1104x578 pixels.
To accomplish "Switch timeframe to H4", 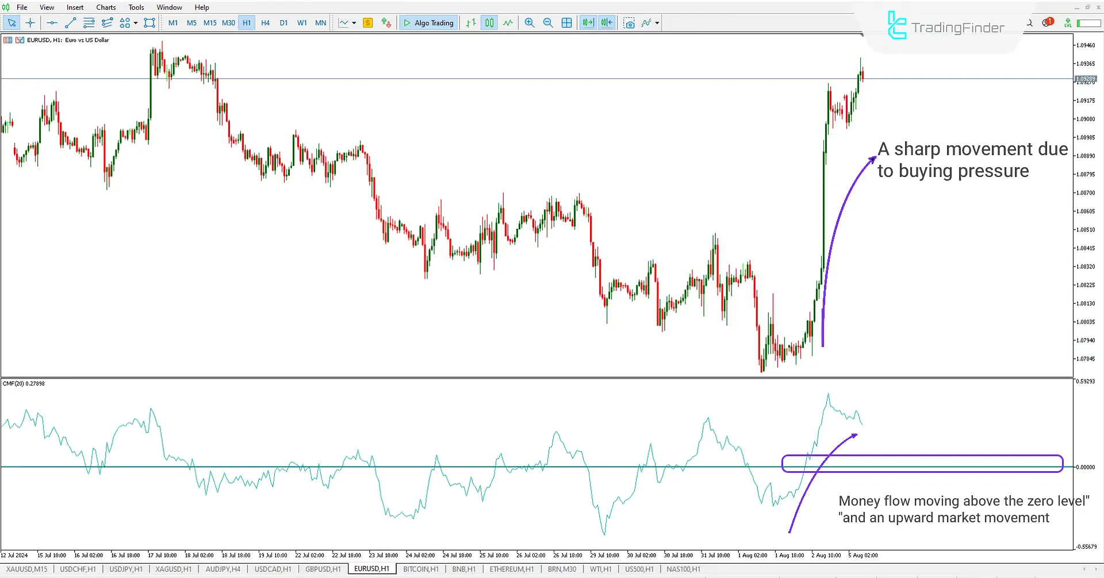I will (265, 23).
